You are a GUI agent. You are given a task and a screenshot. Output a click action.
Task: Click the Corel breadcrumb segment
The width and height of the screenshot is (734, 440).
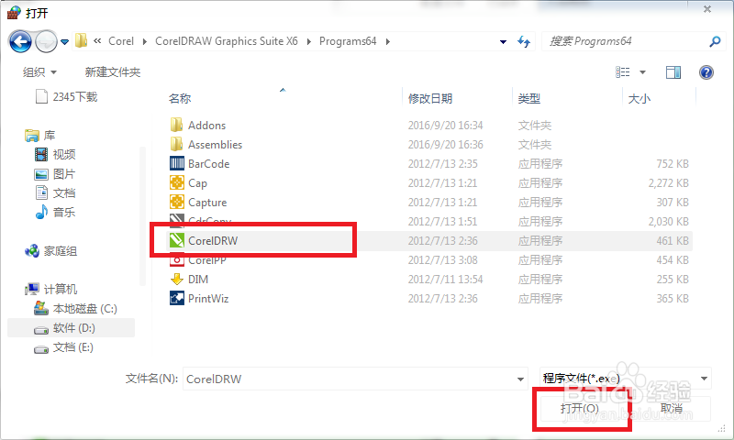tap(121, 41)
